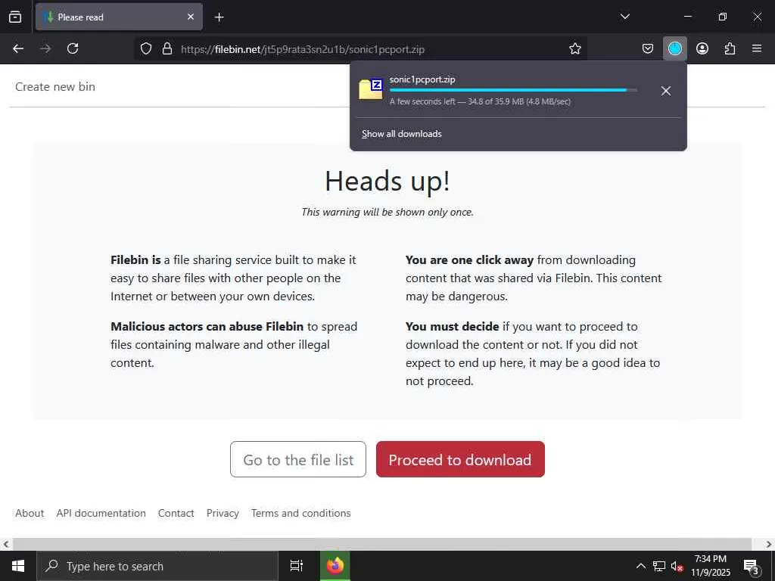Restore down the Firefox window
This screenshot has width=775, height=581.
click(723, 17)
